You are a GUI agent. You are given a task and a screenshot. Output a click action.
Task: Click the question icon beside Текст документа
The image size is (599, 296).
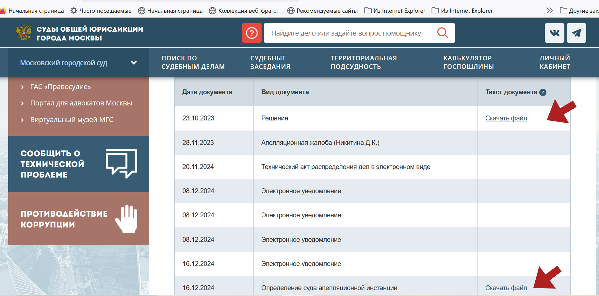(x=543, y=92)
